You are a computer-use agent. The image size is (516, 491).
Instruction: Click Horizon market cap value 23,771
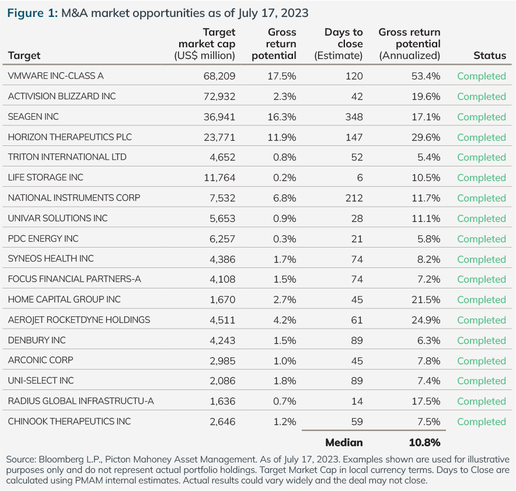219,137
